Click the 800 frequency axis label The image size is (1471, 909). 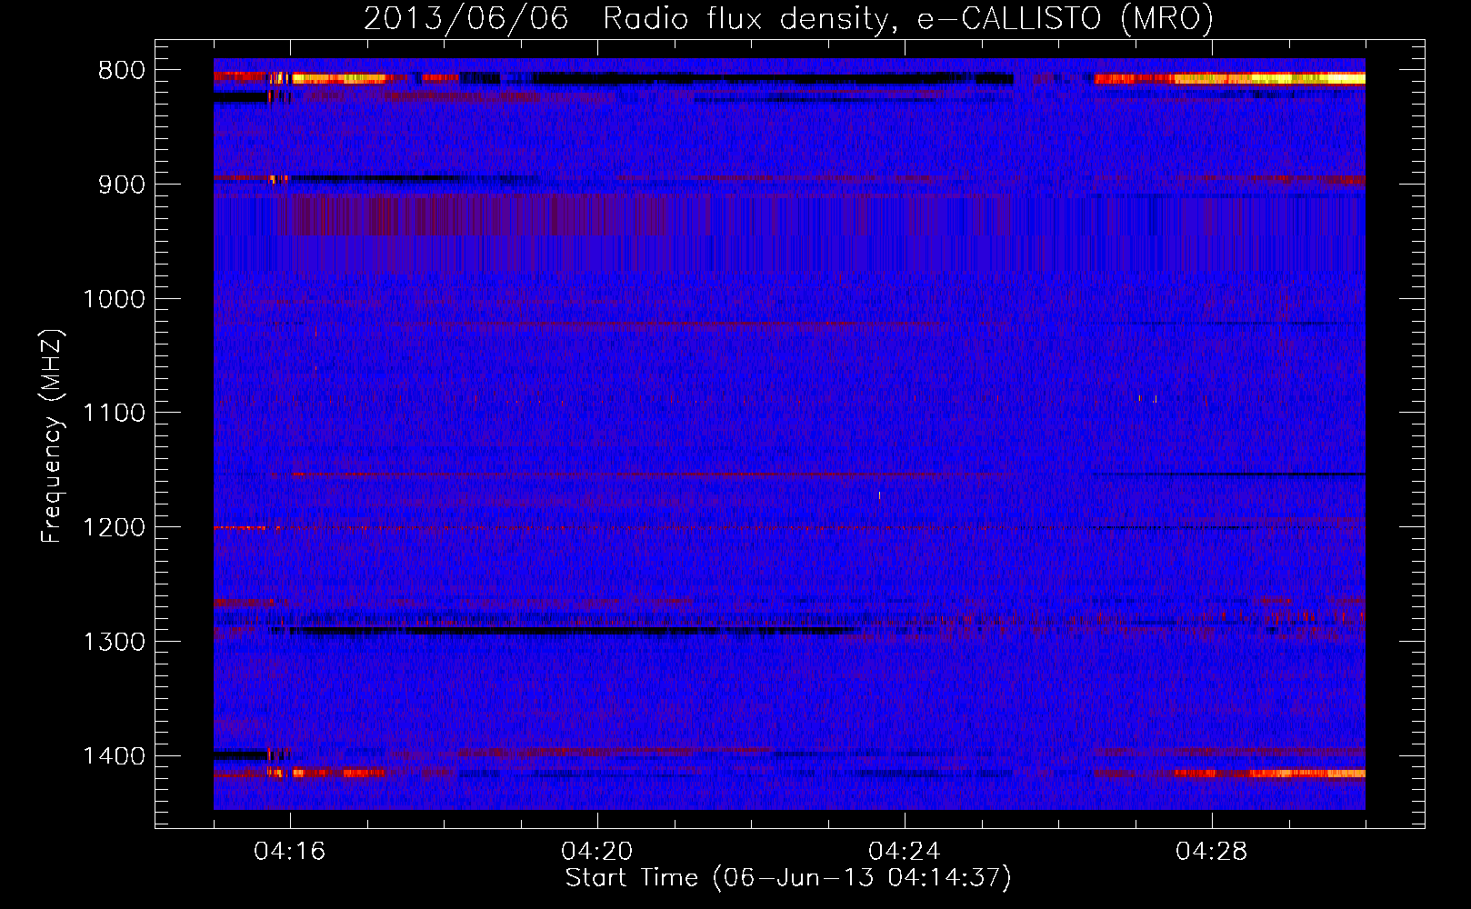click(122, 71)
